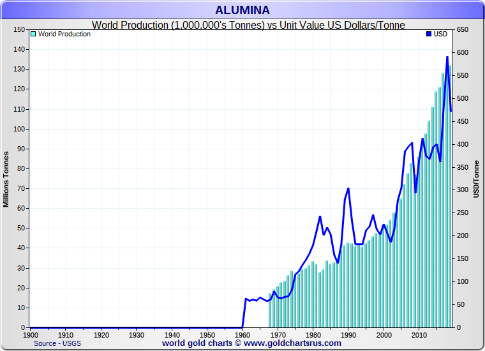Select the World Production legend label
Image resolution: width=485 pixels, height=351 pixels.
click(64, 34)
